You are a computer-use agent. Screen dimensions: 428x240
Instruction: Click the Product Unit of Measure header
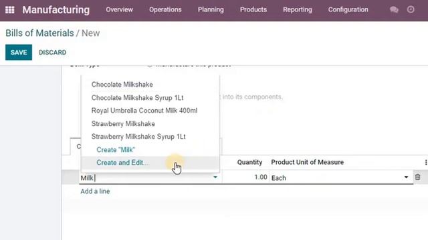(x=308, y=163)
